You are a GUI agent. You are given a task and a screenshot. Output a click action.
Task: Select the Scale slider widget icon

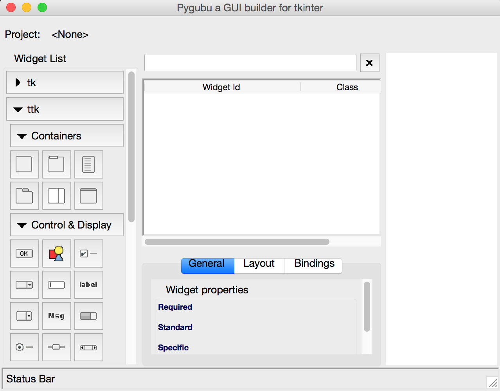pos(56,347)
